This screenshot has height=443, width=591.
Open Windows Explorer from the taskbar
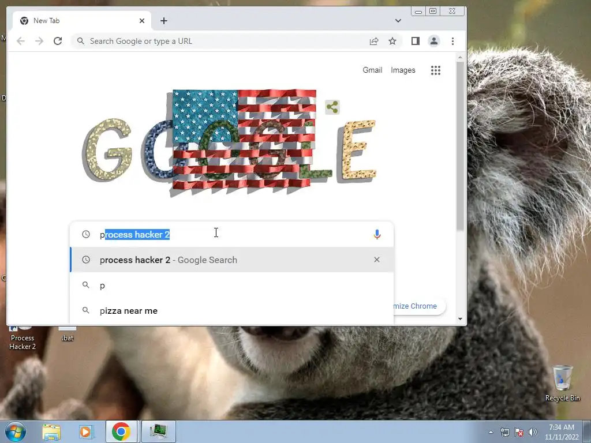(x=51, y=431)
